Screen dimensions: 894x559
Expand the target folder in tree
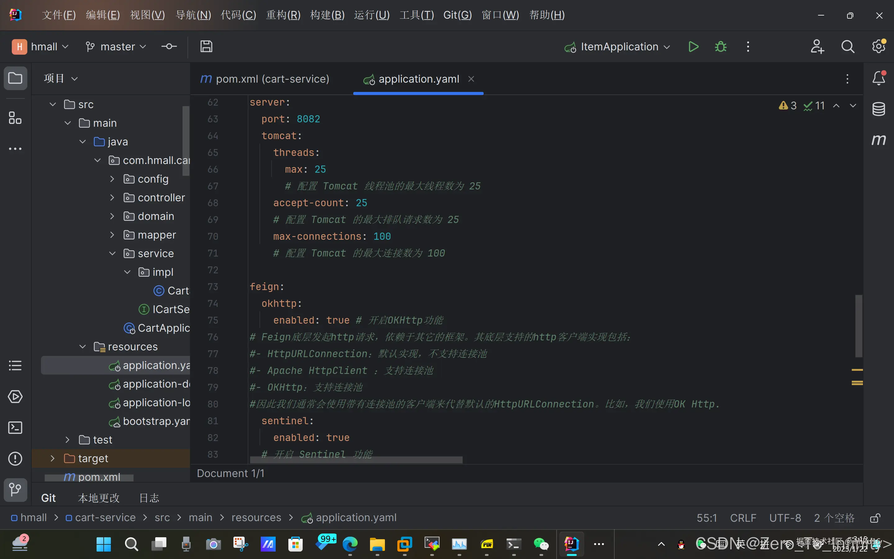(52, 458)
